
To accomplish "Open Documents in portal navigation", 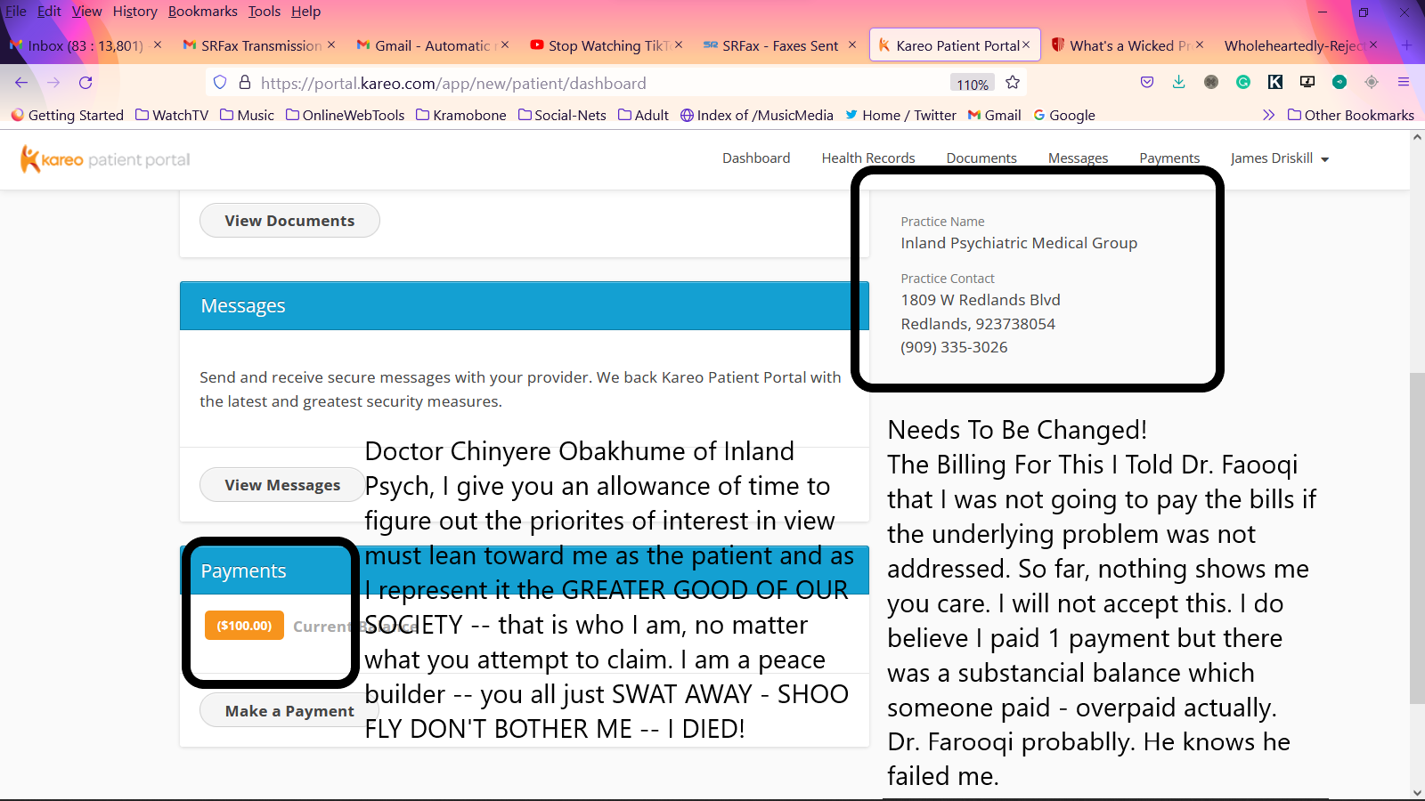I will coord(981,158).
